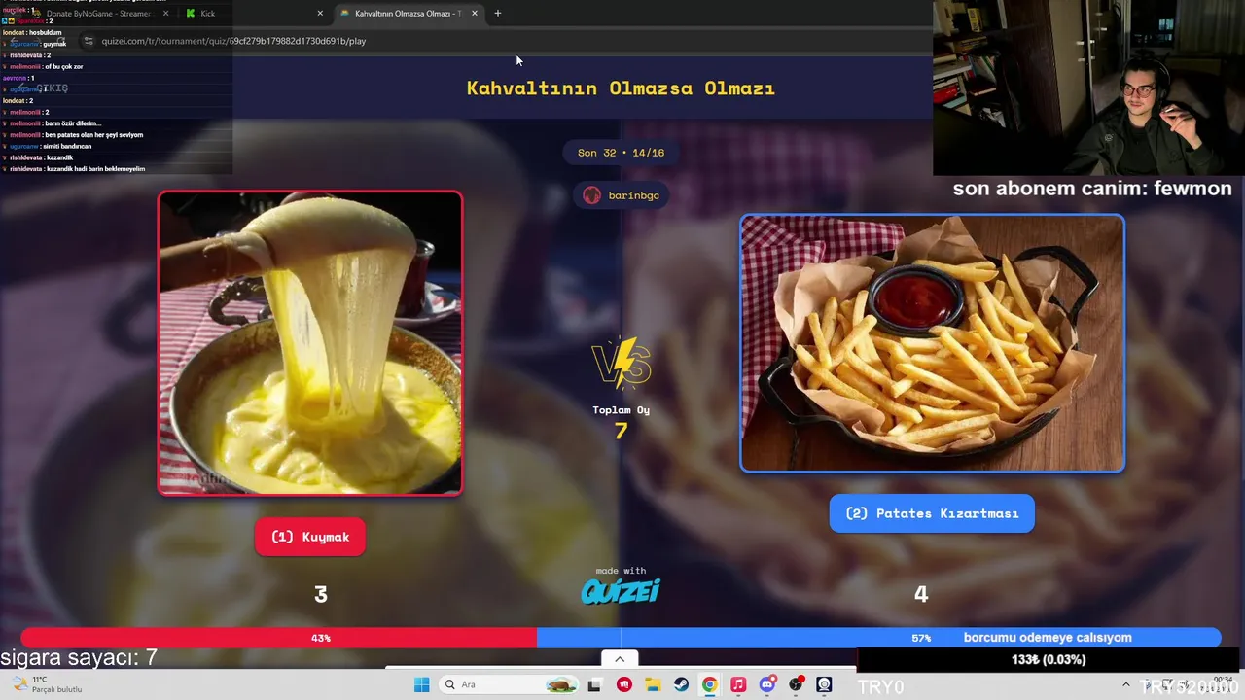1245x700 pixels.
Task: Open OBS Studio from the taskbar
Action: [796, 684]
